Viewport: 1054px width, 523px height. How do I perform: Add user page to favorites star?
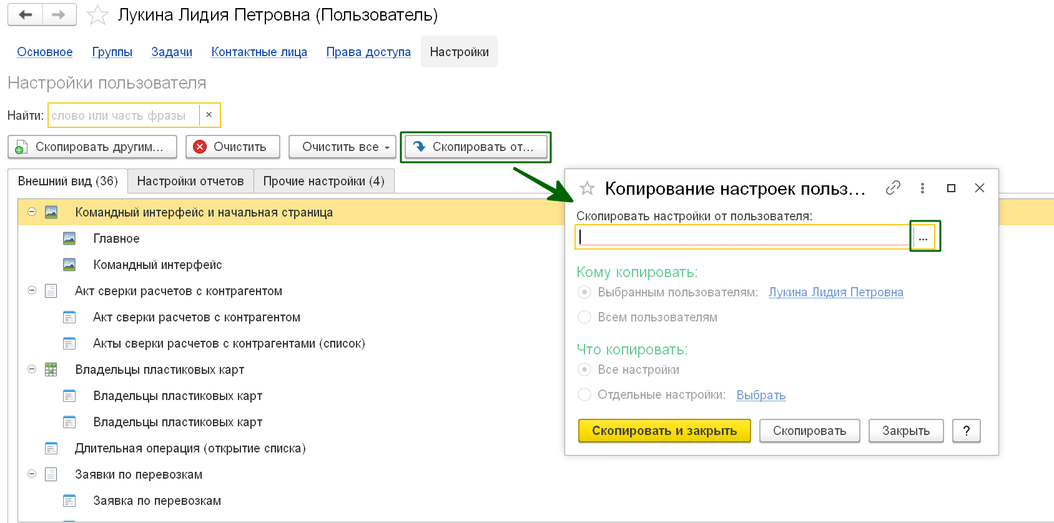[97, 15]
